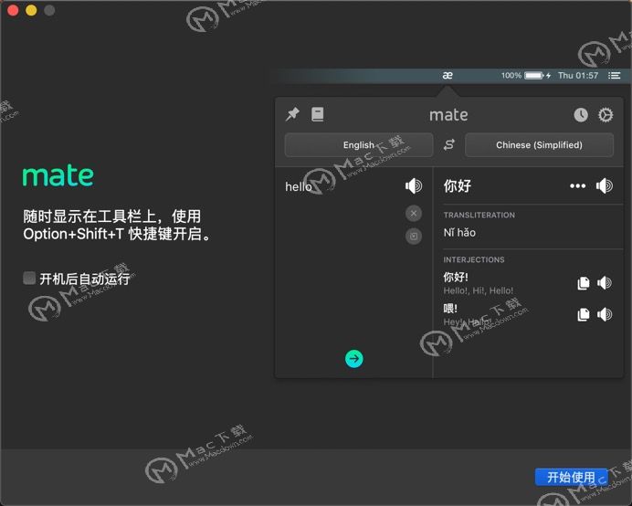Open the Chinese (Simplified) target language dropdown
This screenshot has width=632, height=506.
pyautogui.click(x=539, y=144)
